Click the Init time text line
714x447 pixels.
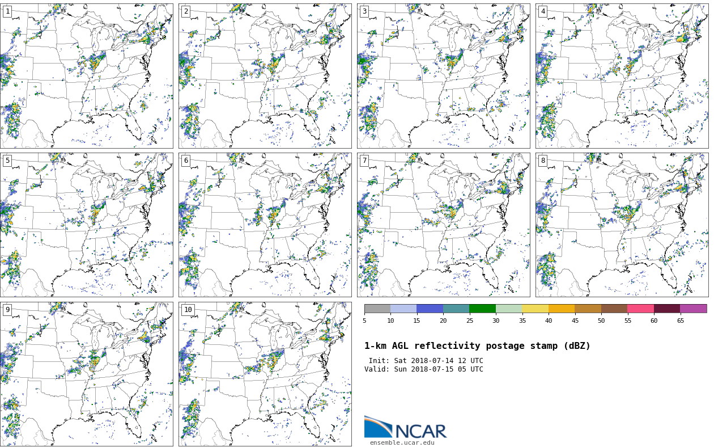[x=426, y=361]
